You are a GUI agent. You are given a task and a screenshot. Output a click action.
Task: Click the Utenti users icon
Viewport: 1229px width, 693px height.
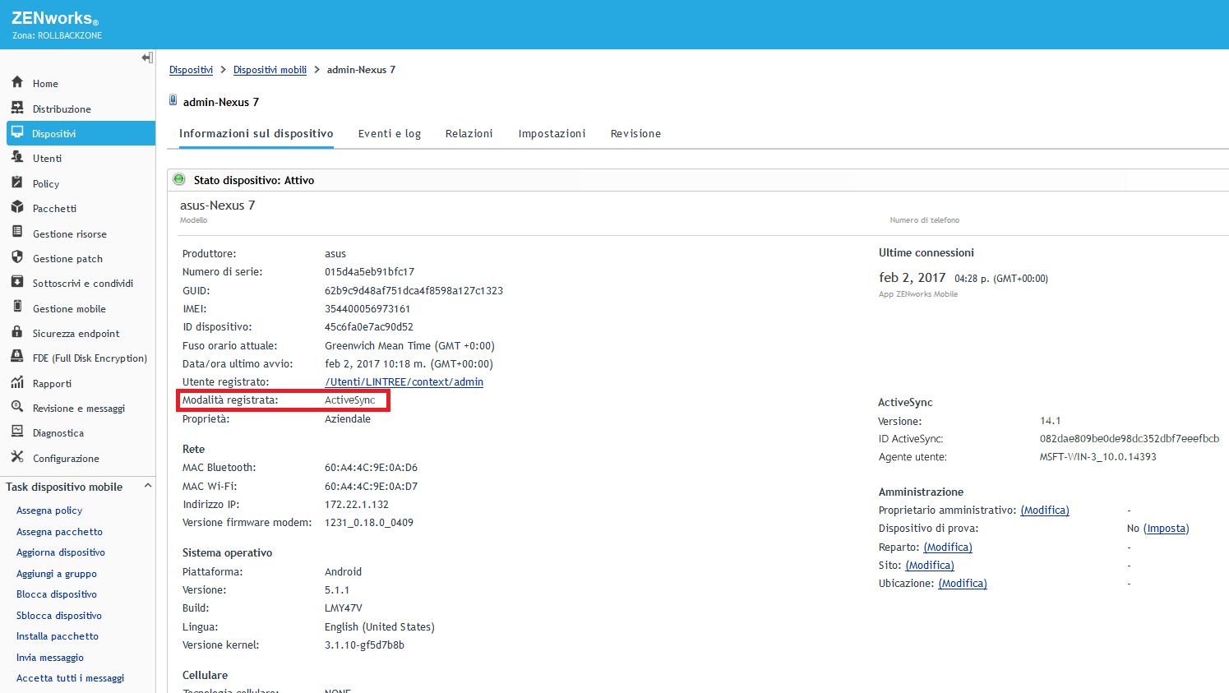tap(17, 157)
